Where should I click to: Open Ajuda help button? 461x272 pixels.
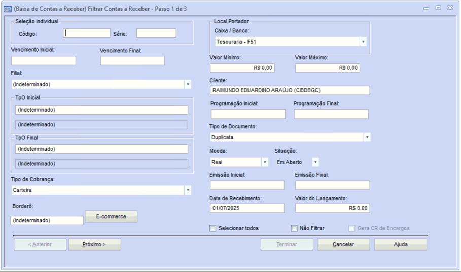pyautogui.click(x=401, y=244)
